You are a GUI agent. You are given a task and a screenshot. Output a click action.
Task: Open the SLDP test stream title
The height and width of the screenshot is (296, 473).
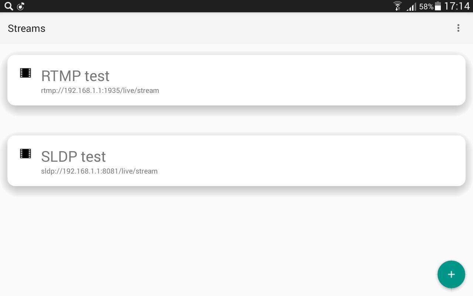click(x=74, y=157)
